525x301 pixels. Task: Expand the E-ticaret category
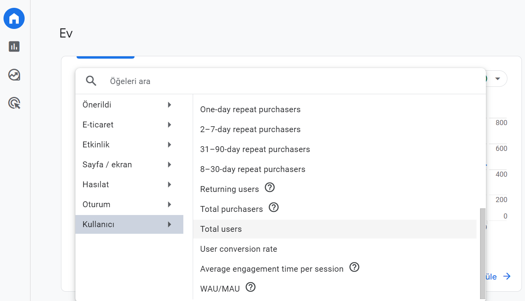click(129, 125)
